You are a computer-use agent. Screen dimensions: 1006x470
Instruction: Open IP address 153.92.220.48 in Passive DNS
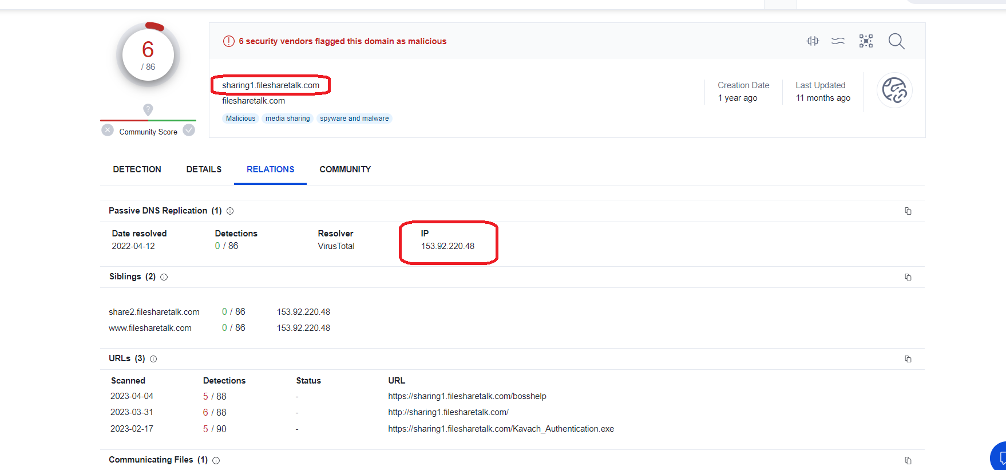pyautogui.click(x=447, y=246)
